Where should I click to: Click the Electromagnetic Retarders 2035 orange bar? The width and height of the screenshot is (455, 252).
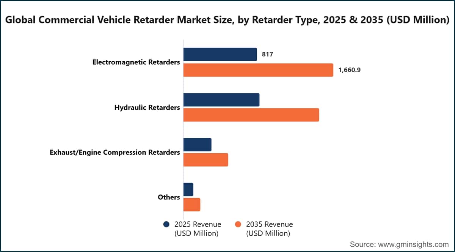click(x=258, y=70)
